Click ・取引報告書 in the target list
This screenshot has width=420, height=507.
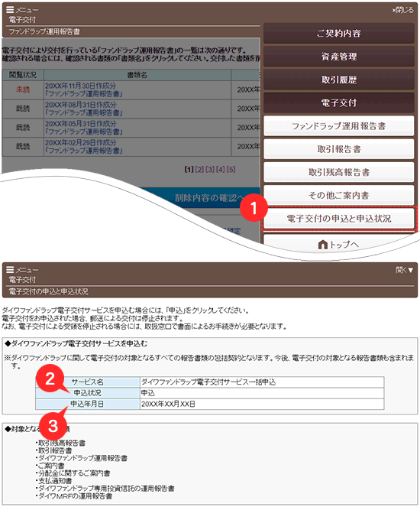(x=54, y=450)
